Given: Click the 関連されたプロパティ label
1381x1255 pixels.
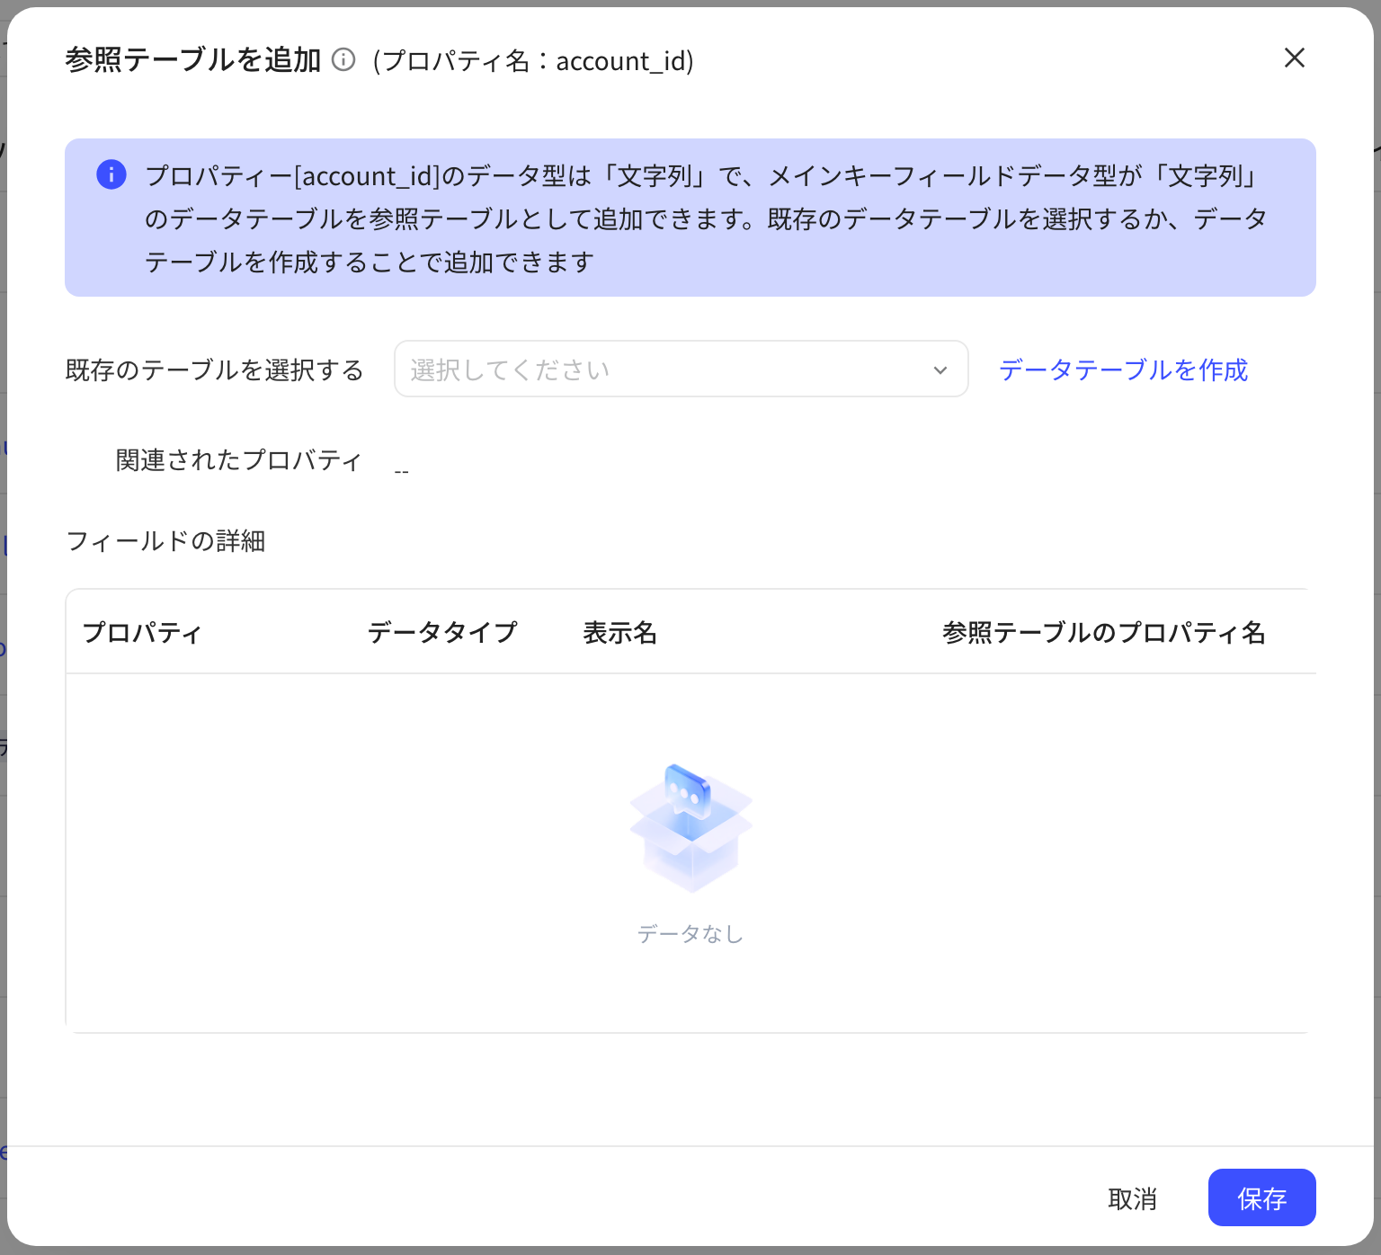Looking at the screenshot, I should pos(239,460).
